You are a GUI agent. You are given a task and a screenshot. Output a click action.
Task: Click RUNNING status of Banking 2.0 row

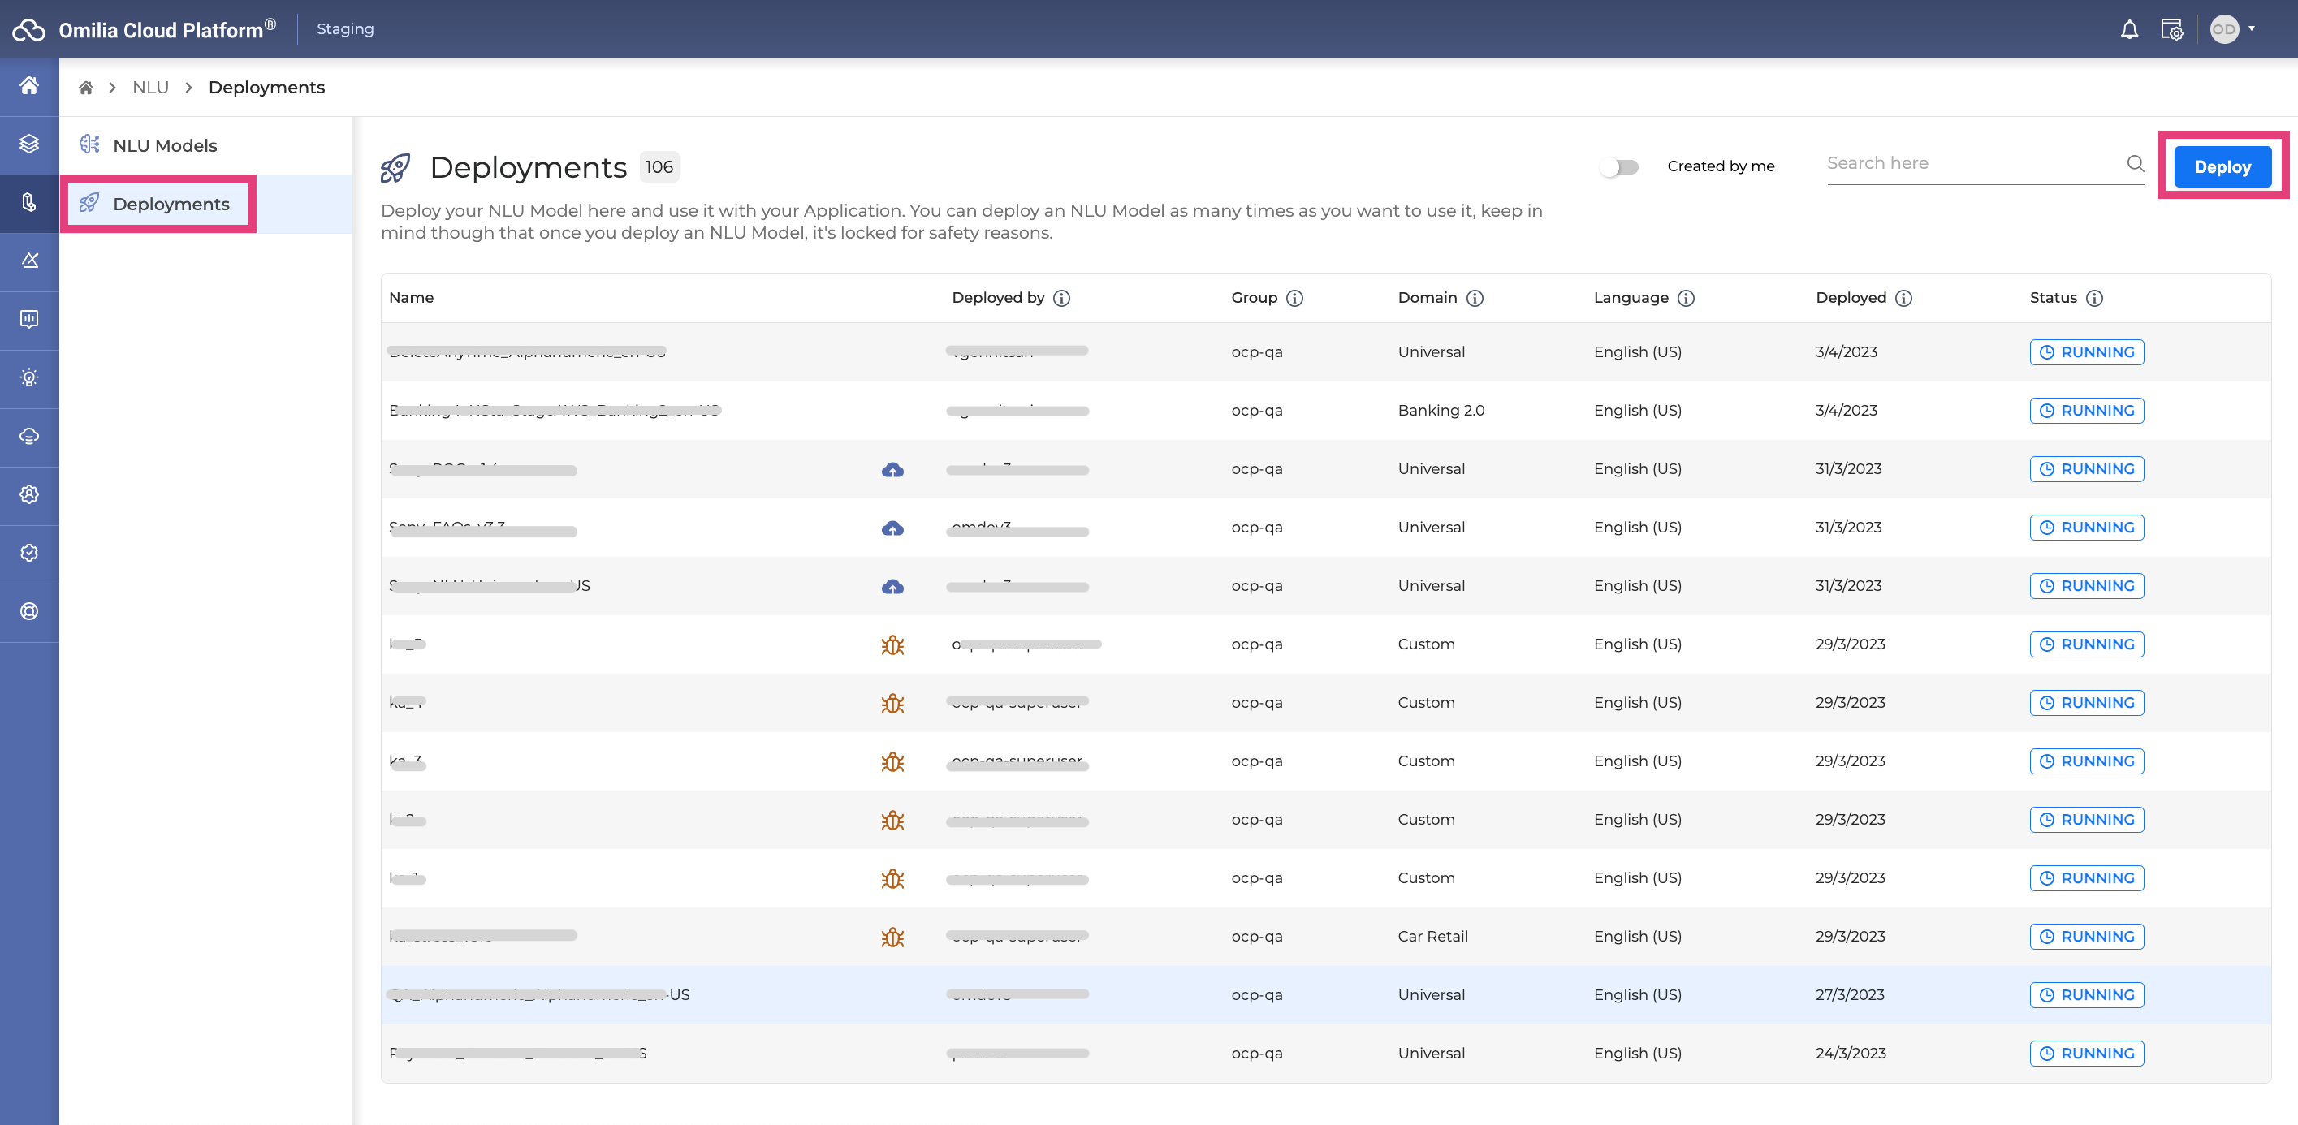(x=2087, y=410)
